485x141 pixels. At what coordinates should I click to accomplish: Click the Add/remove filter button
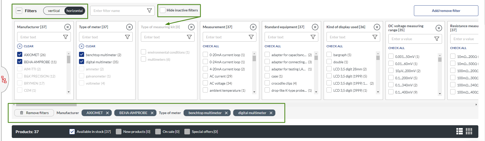(x=446, y=11)
